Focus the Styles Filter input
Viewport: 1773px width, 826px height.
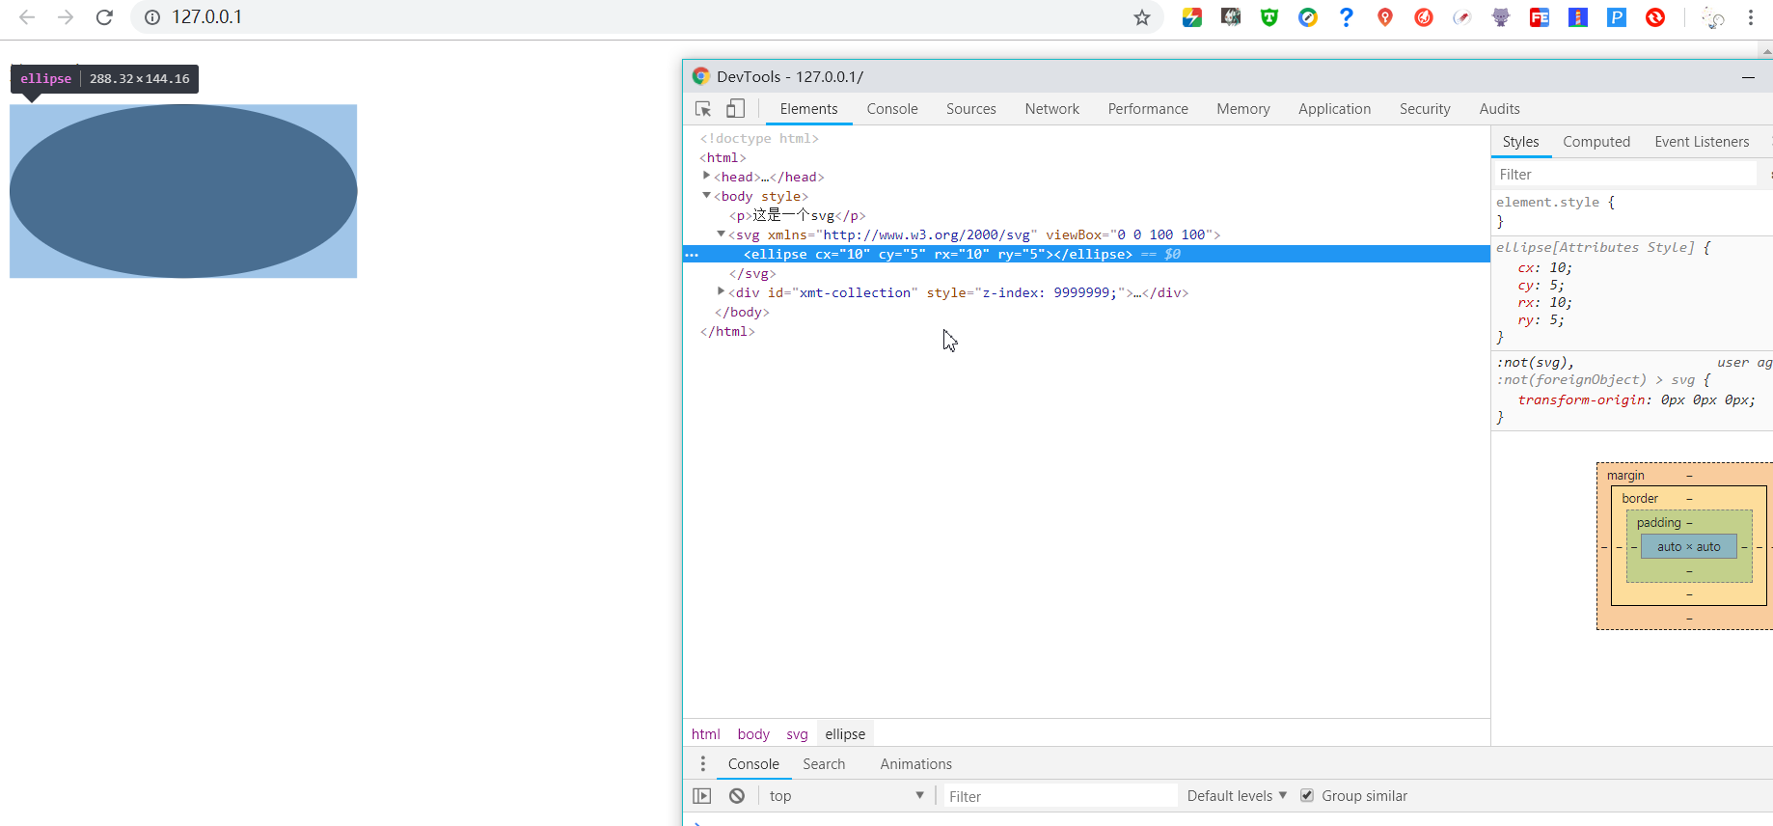pos(1624,175)
